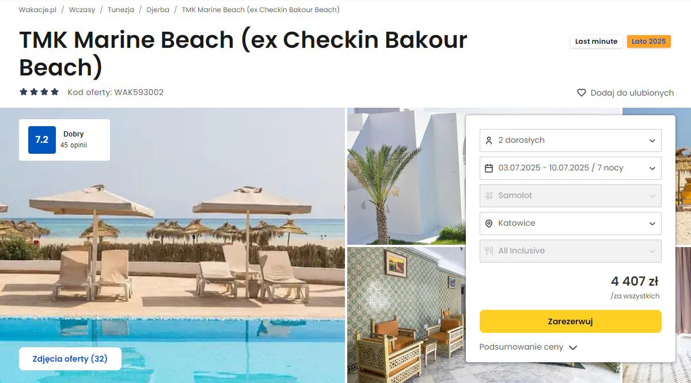This screenshot has height=383, width=691.
Task: Click the 7.2 rating score badge
Action: (42, 140)
